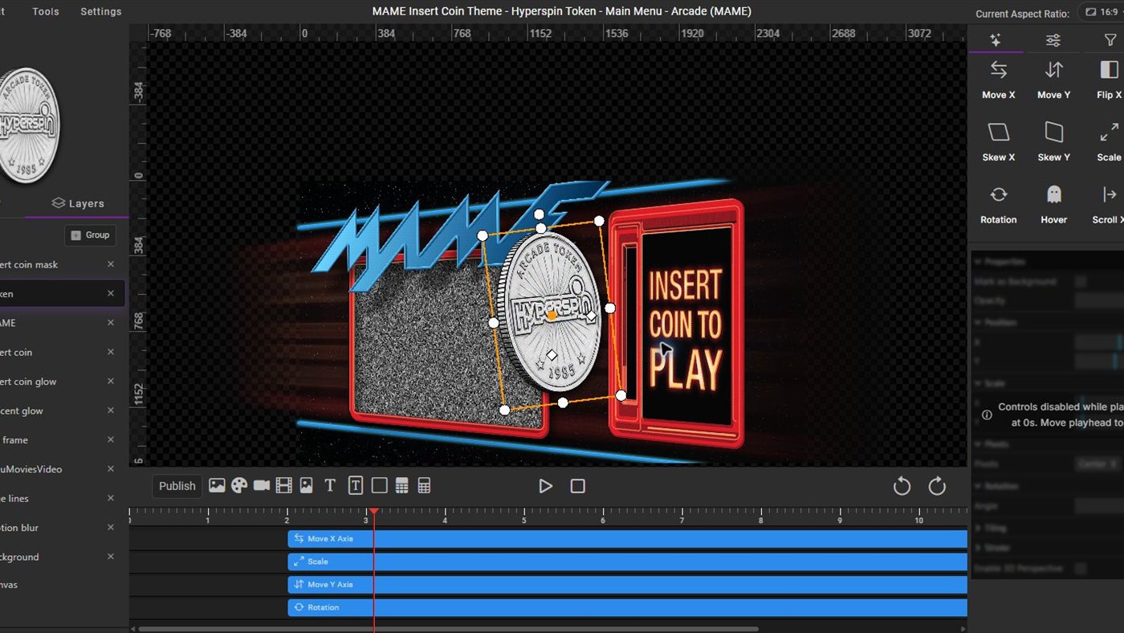Open the funnel filter tab
Screen dimensions: 1124x633
coord(1110,40)
